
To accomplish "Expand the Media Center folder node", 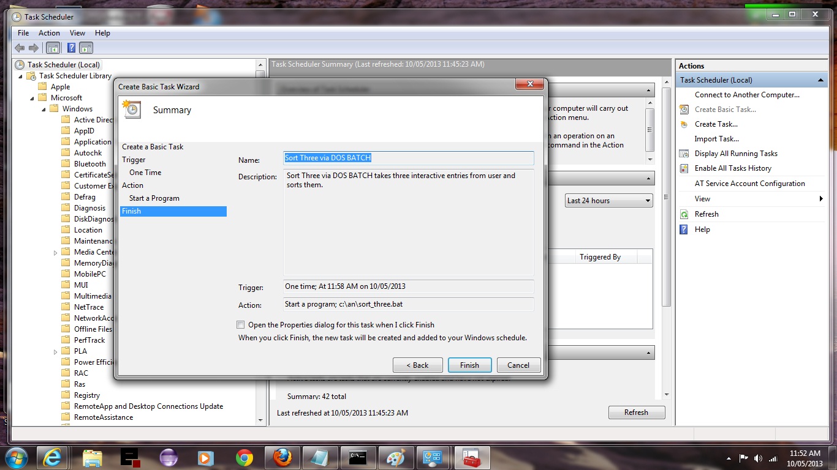I will (55, 252).
